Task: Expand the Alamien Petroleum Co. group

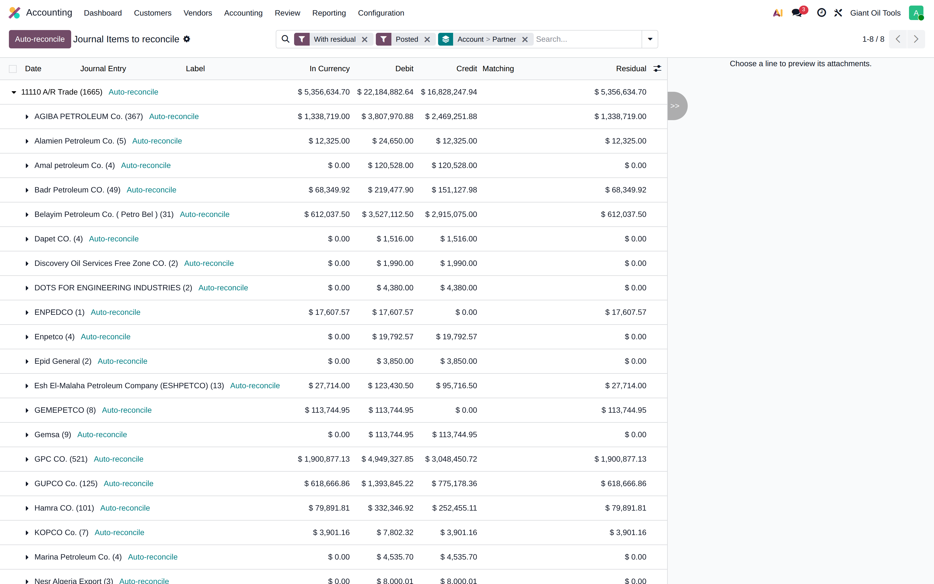Action: coord(27,141)
